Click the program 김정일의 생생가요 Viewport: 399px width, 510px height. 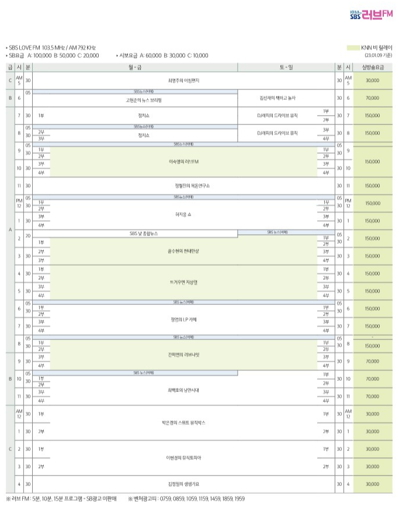click(183, 484)
